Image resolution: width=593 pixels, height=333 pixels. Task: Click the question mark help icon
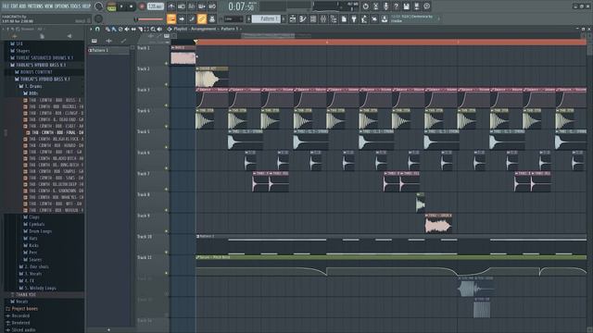point(396,6)
